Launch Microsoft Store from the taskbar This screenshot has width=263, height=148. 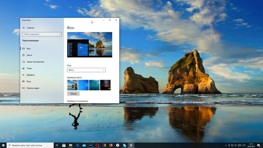click(64, 145)
